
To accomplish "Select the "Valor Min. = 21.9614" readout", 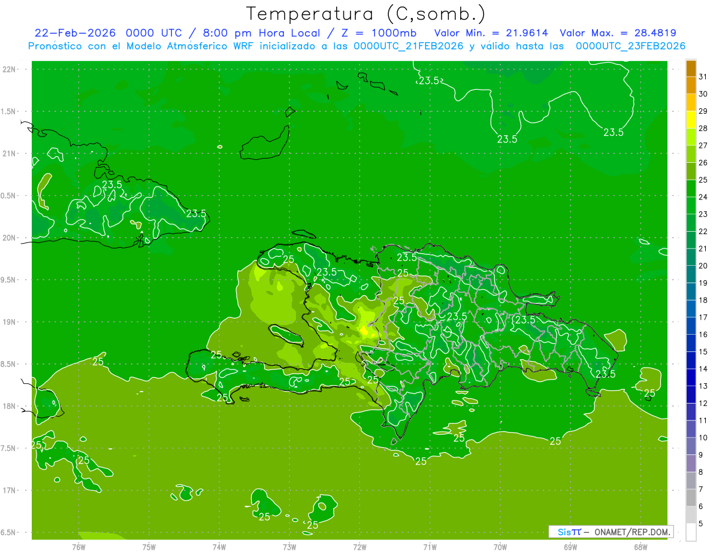I will [x=491, y=33].
